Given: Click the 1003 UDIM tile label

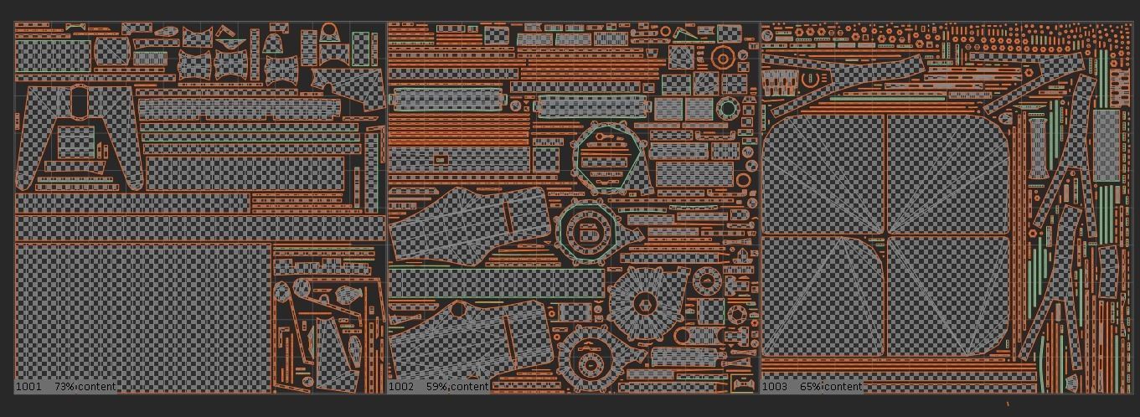Looking at the screenshot, I should [775, 387].
